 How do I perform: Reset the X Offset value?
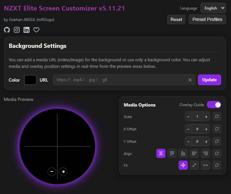pos(217,129)
